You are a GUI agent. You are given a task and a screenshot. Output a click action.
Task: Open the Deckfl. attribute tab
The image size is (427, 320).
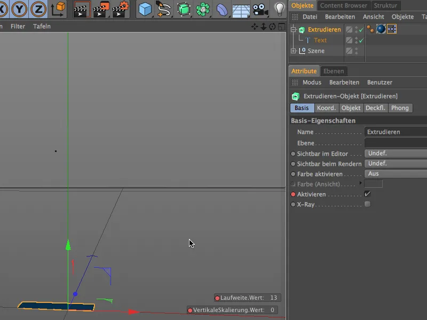coord(375,108)
